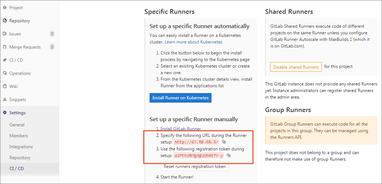382x184 pixels.
Task: Click the Operations icon in sidebar
Action: [4, 73]
